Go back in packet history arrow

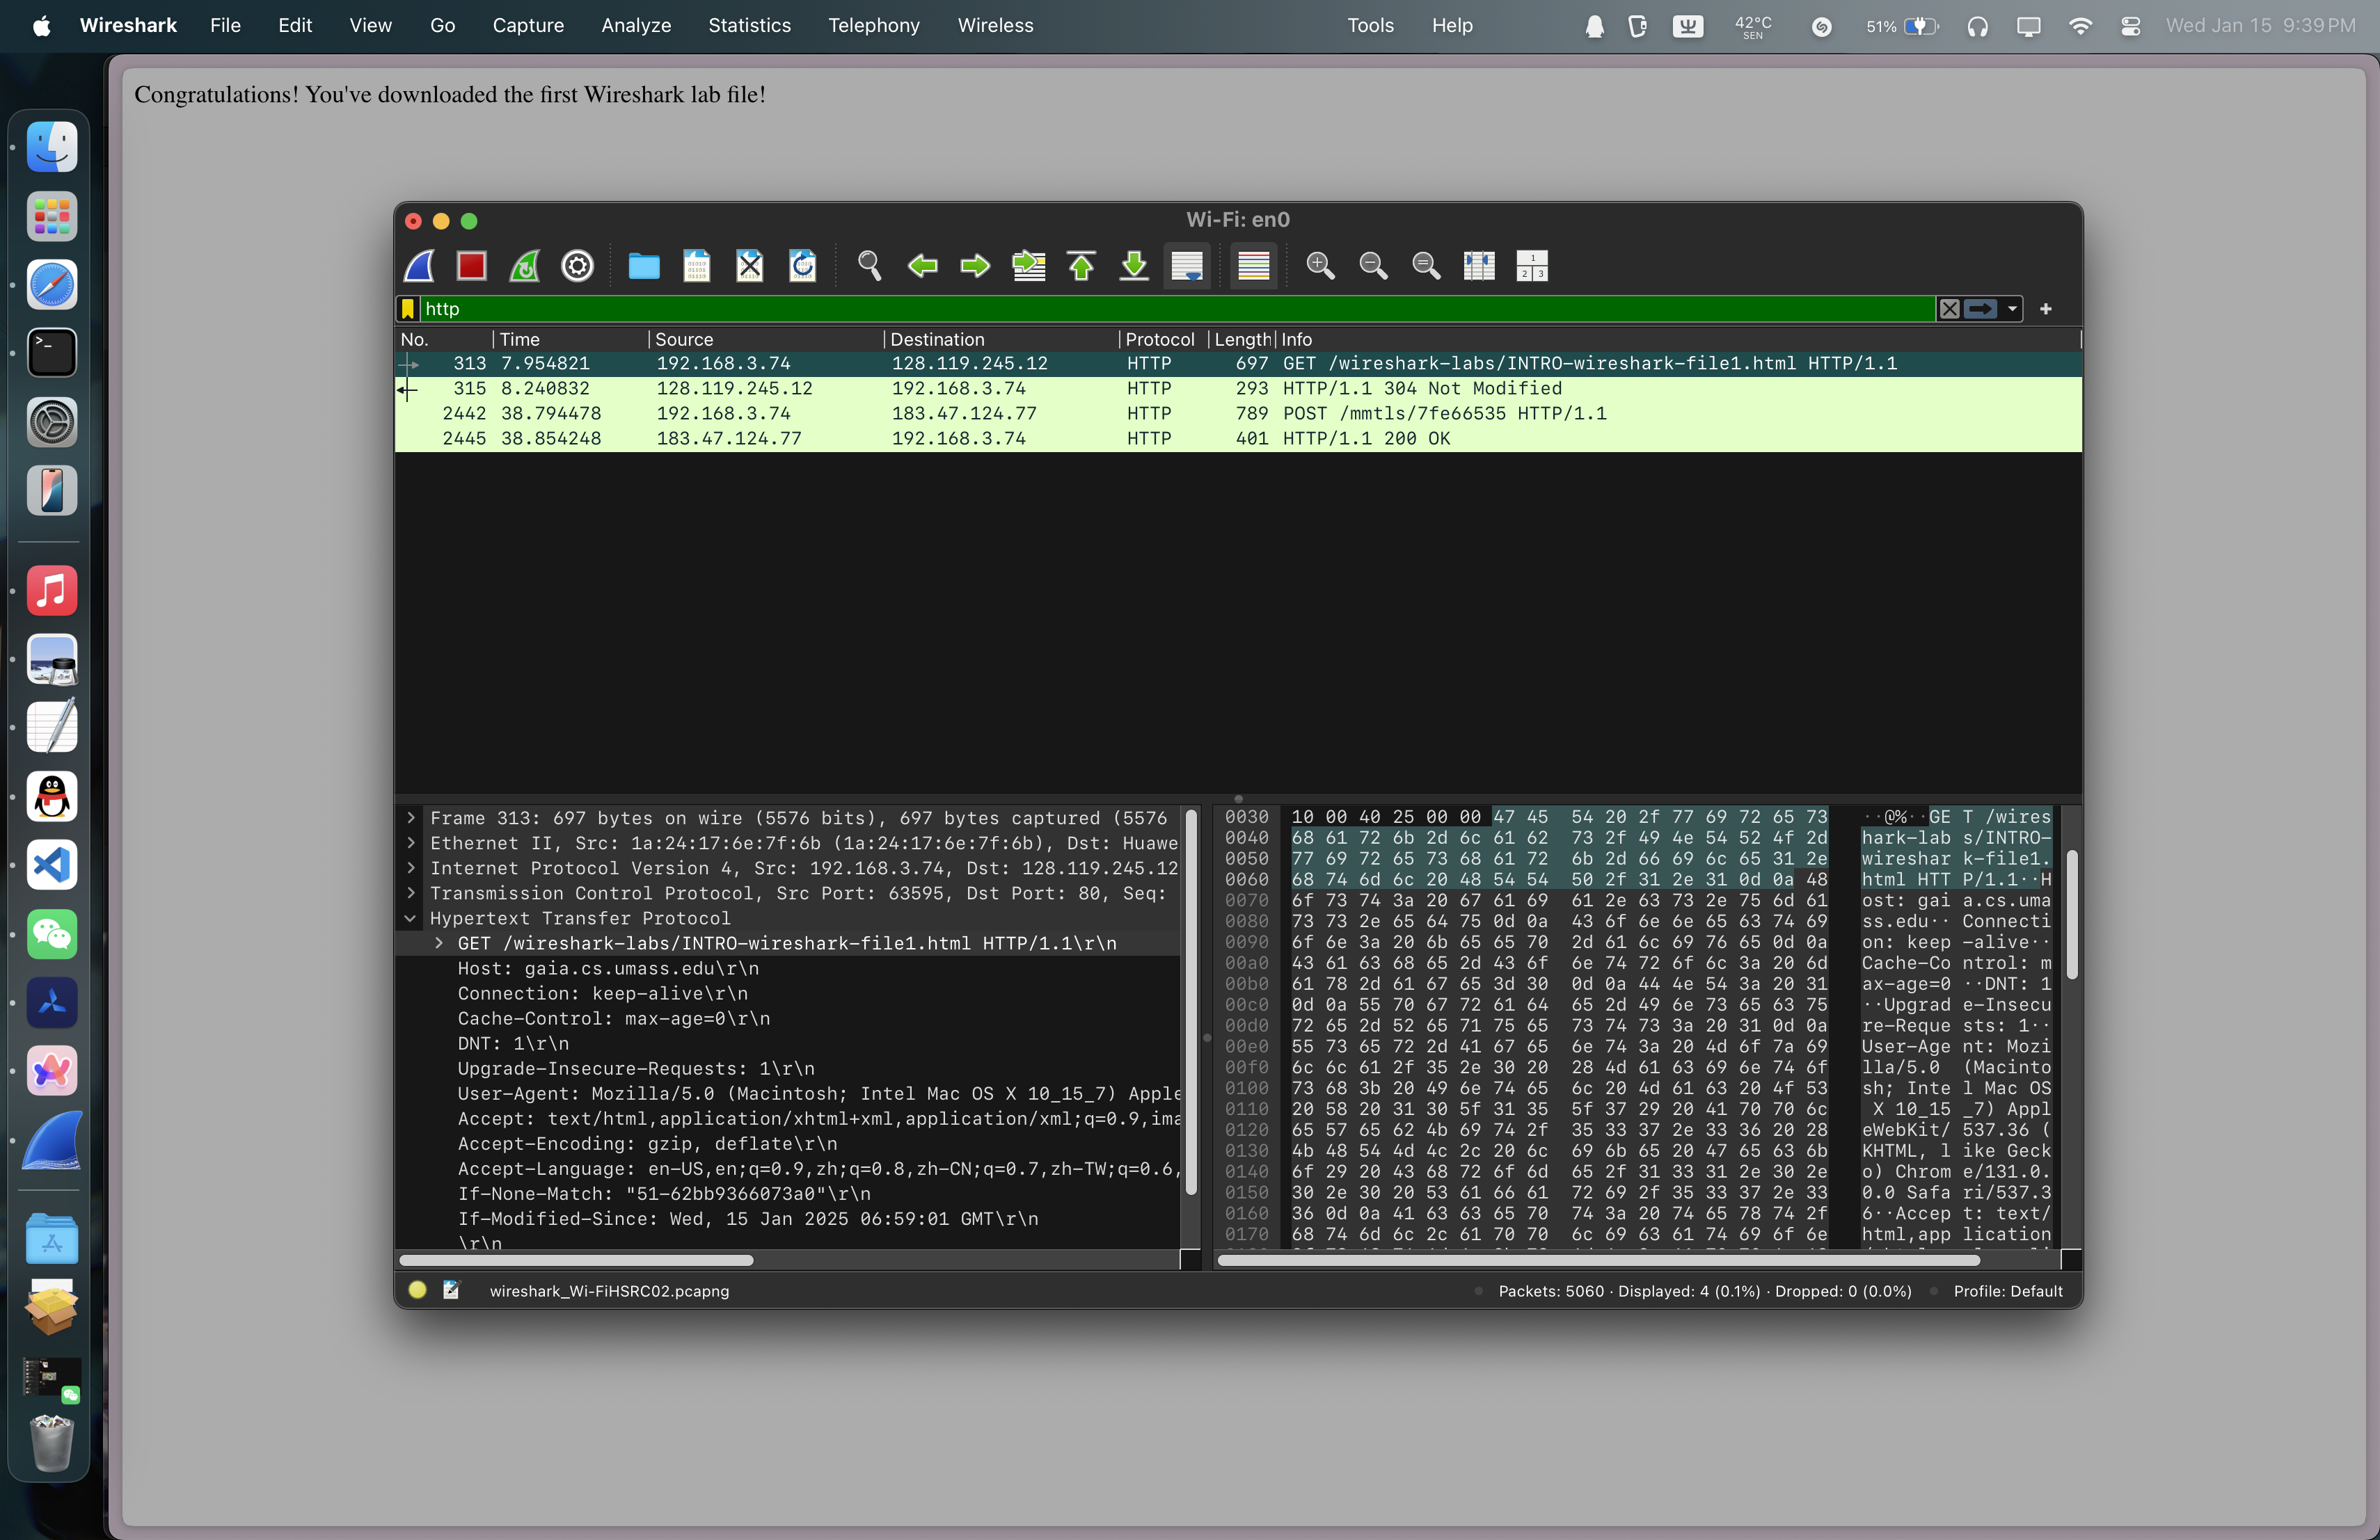922,266
